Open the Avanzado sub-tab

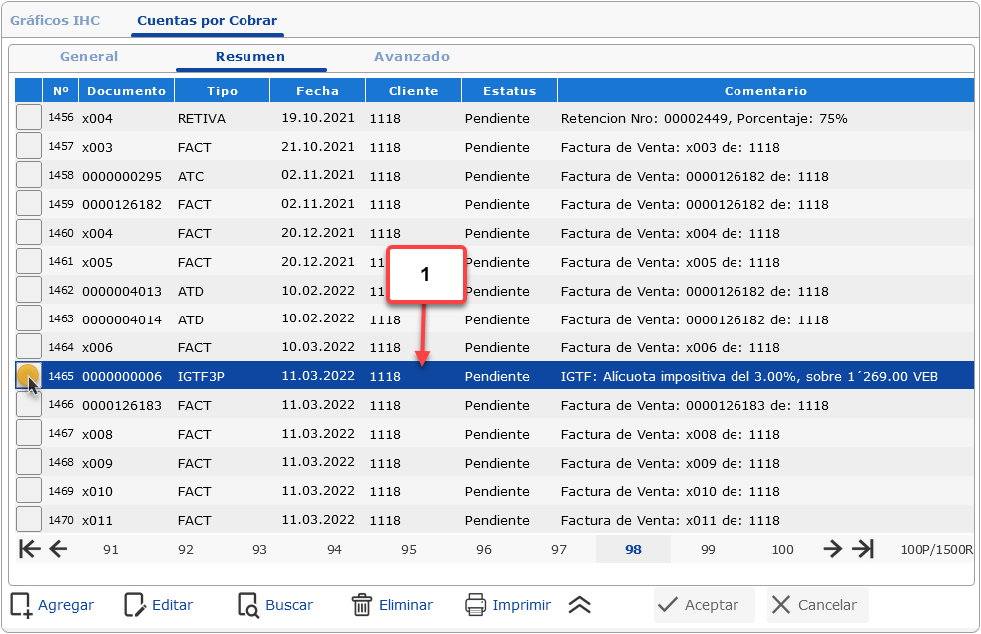(412, 57)
